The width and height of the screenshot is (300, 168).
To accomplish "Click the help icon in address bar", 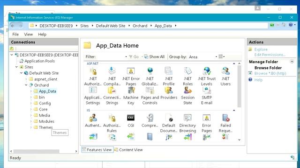I will pos(291,25).
